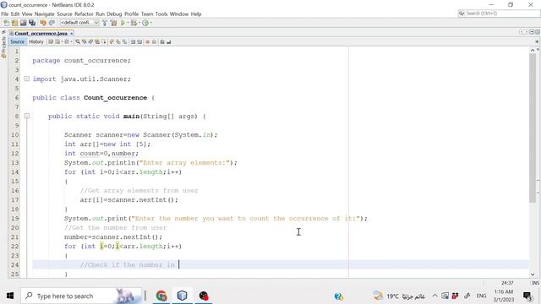Click the editor vertical scrollbar thumb
The image size is (541, 304).
pos(533,128)
